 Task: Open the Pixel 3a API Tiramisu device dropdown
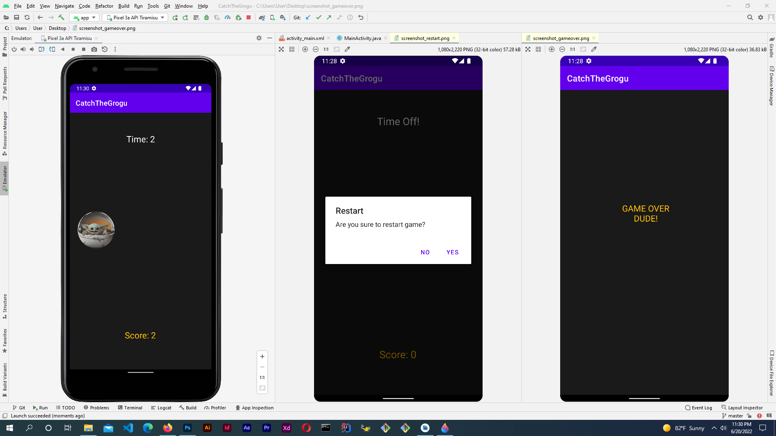tap(135, 17)
